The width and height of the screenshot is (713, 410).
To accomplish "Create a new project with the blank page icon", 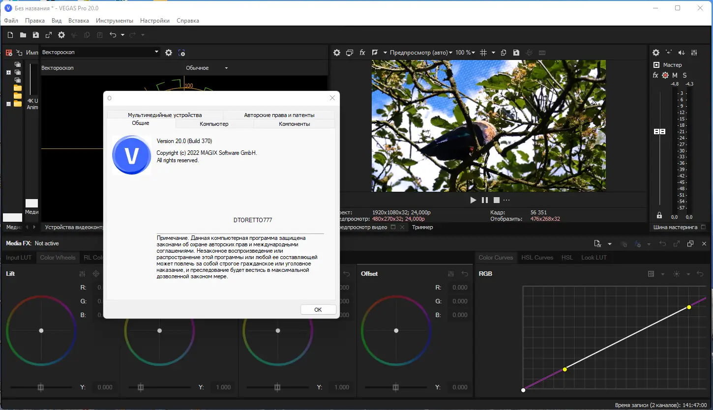I will point(10,35).
